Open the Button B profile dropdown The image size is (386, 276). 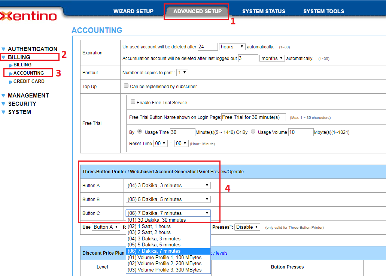pyautogui.click(x=168, y=199)
